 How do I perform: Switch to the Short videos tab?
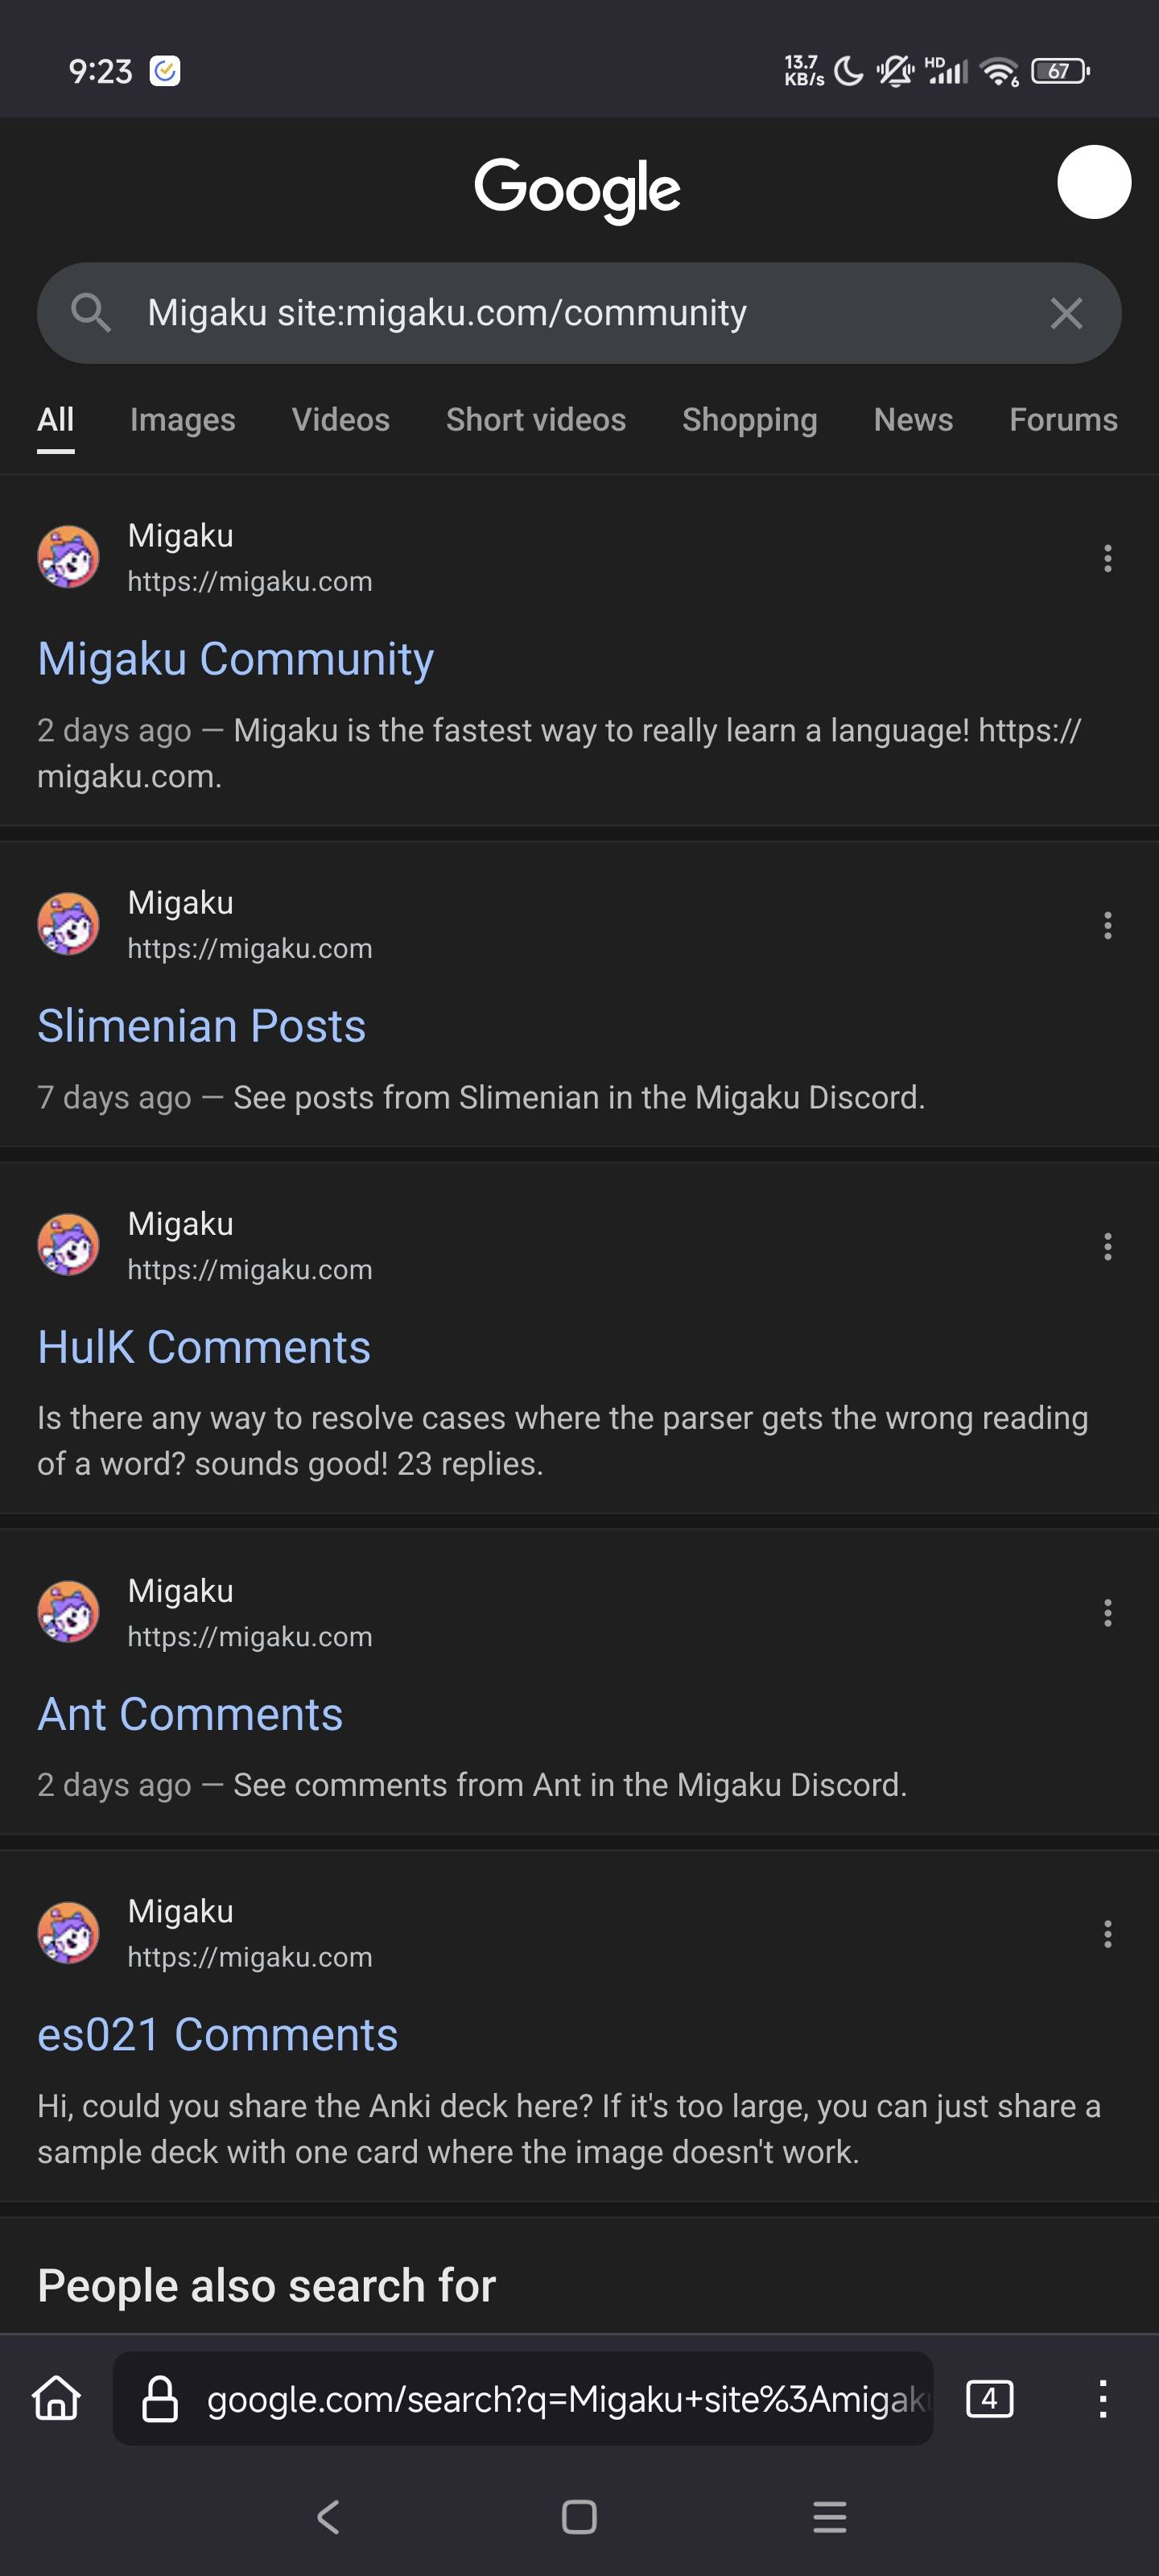tap(536, 420)
